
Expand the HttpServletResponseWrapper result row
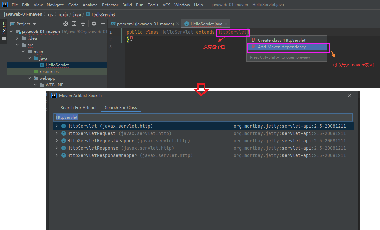click(57, 155)
